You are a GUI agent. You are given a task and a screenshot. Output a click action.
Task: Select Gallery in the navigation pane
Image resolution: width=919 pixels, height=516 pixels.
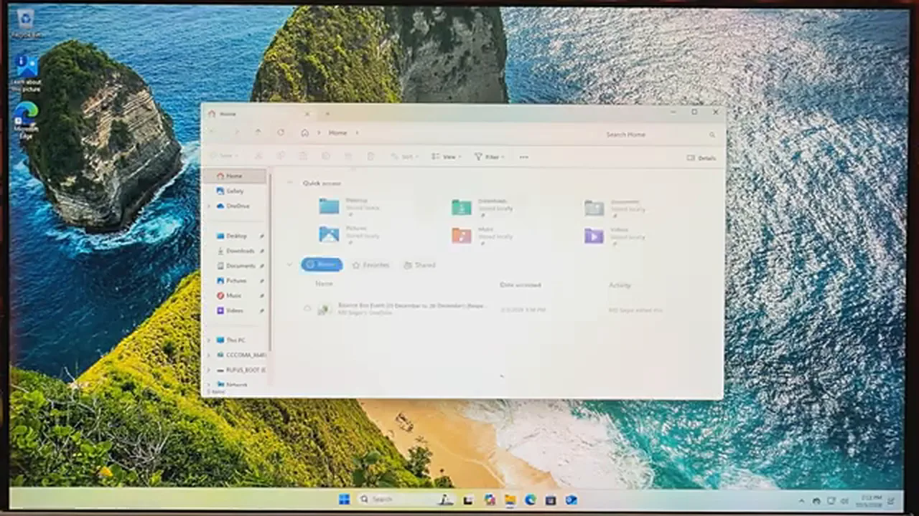(235, 191)
